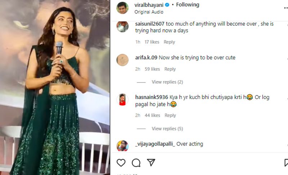Click hasnaink5936 avatar
Screen dimensions: 288x175
(x=122, y=99)
